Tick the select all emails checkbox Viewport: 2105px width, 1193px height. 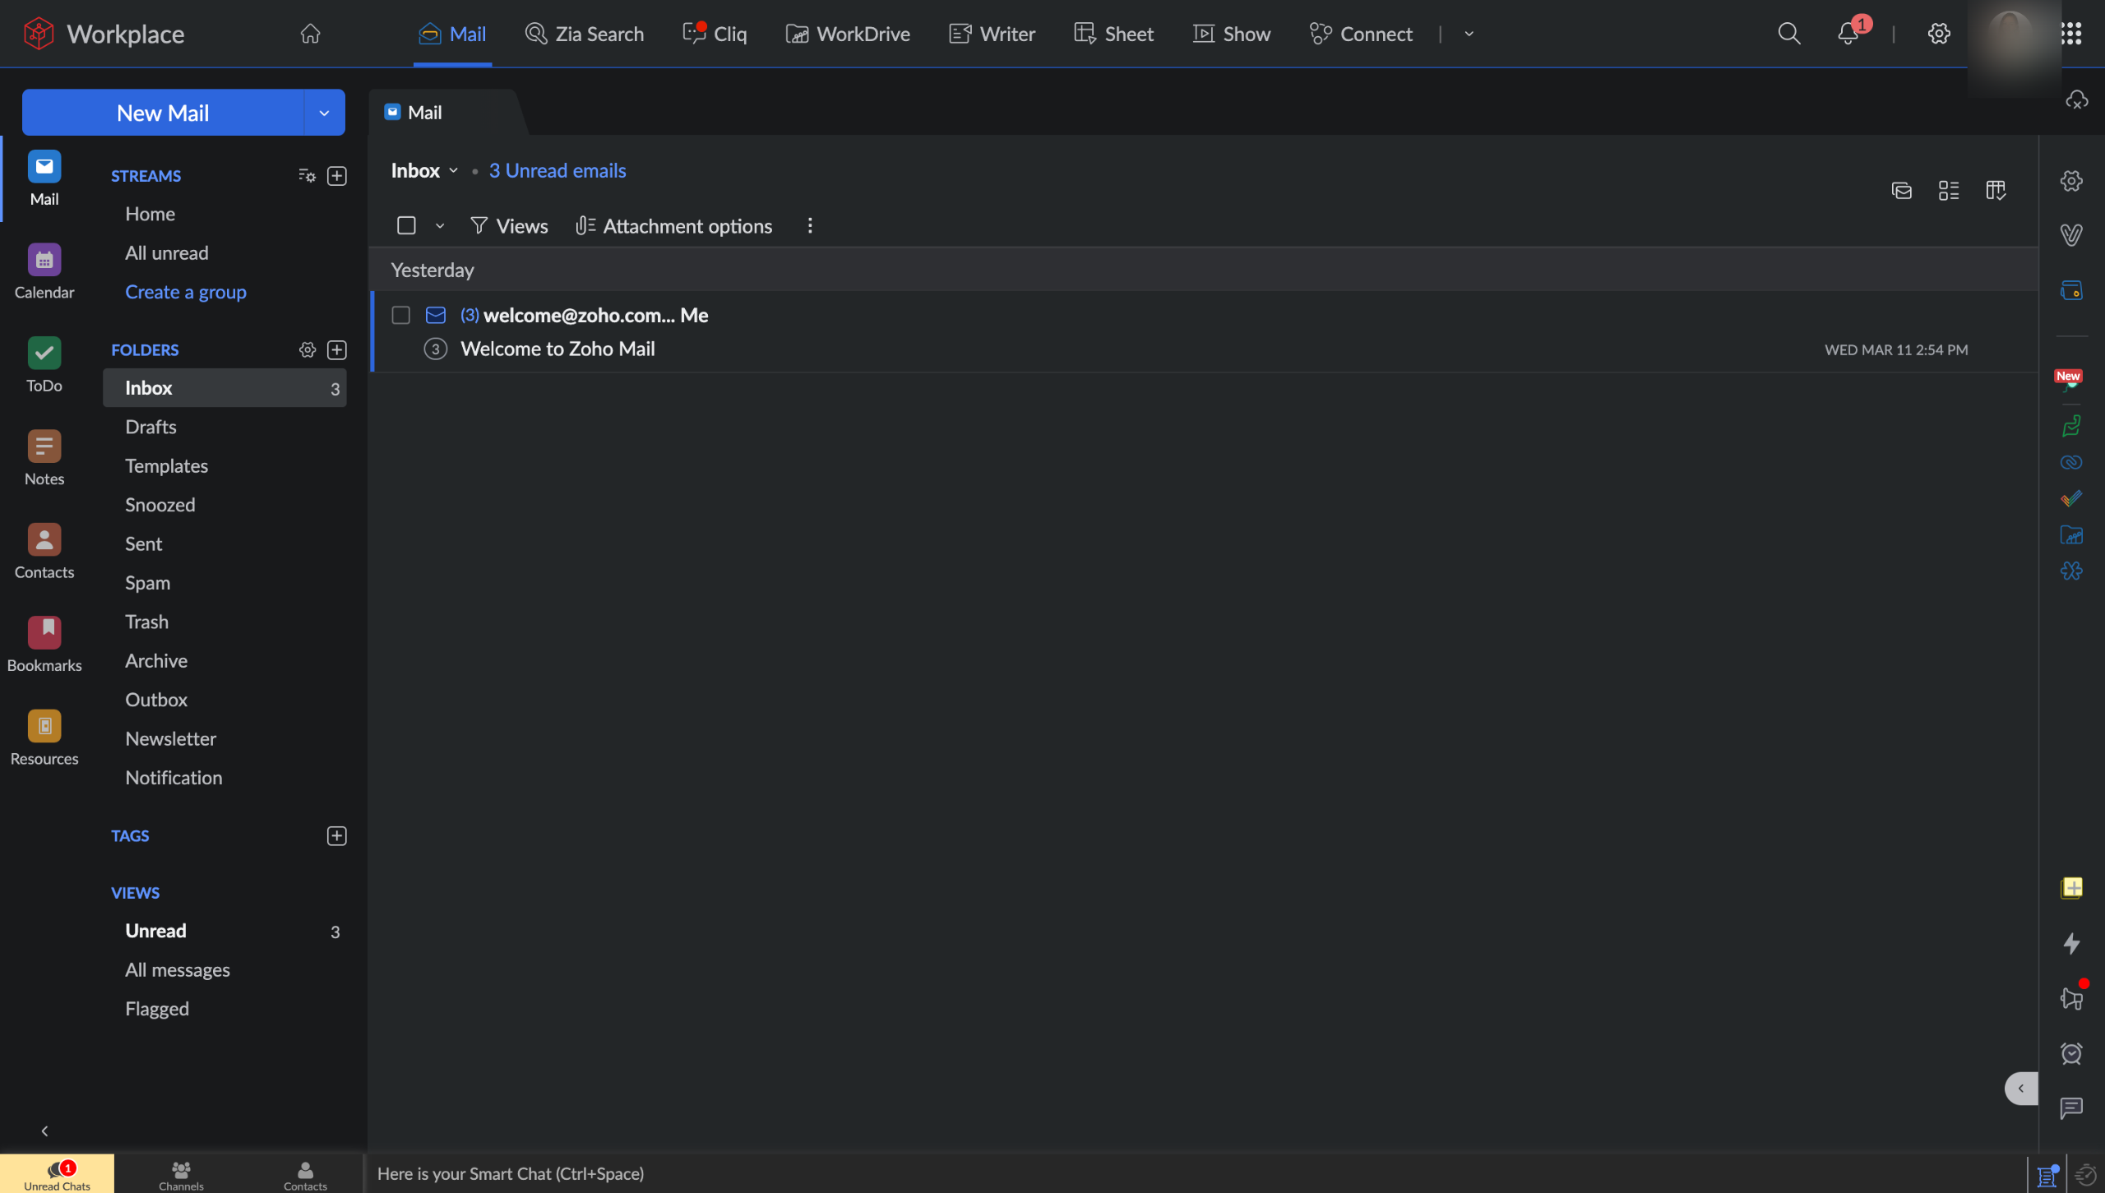click(406, 225)
